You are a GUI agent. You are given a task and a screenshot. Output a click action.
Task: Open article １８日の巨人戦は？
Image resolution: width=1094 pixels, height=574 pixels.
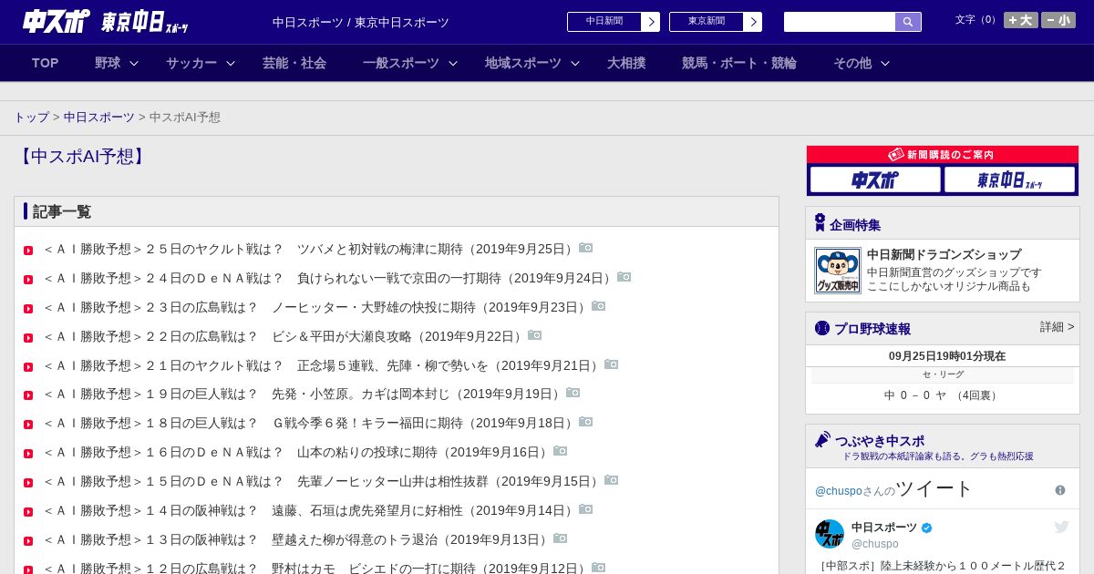[310, 423]
